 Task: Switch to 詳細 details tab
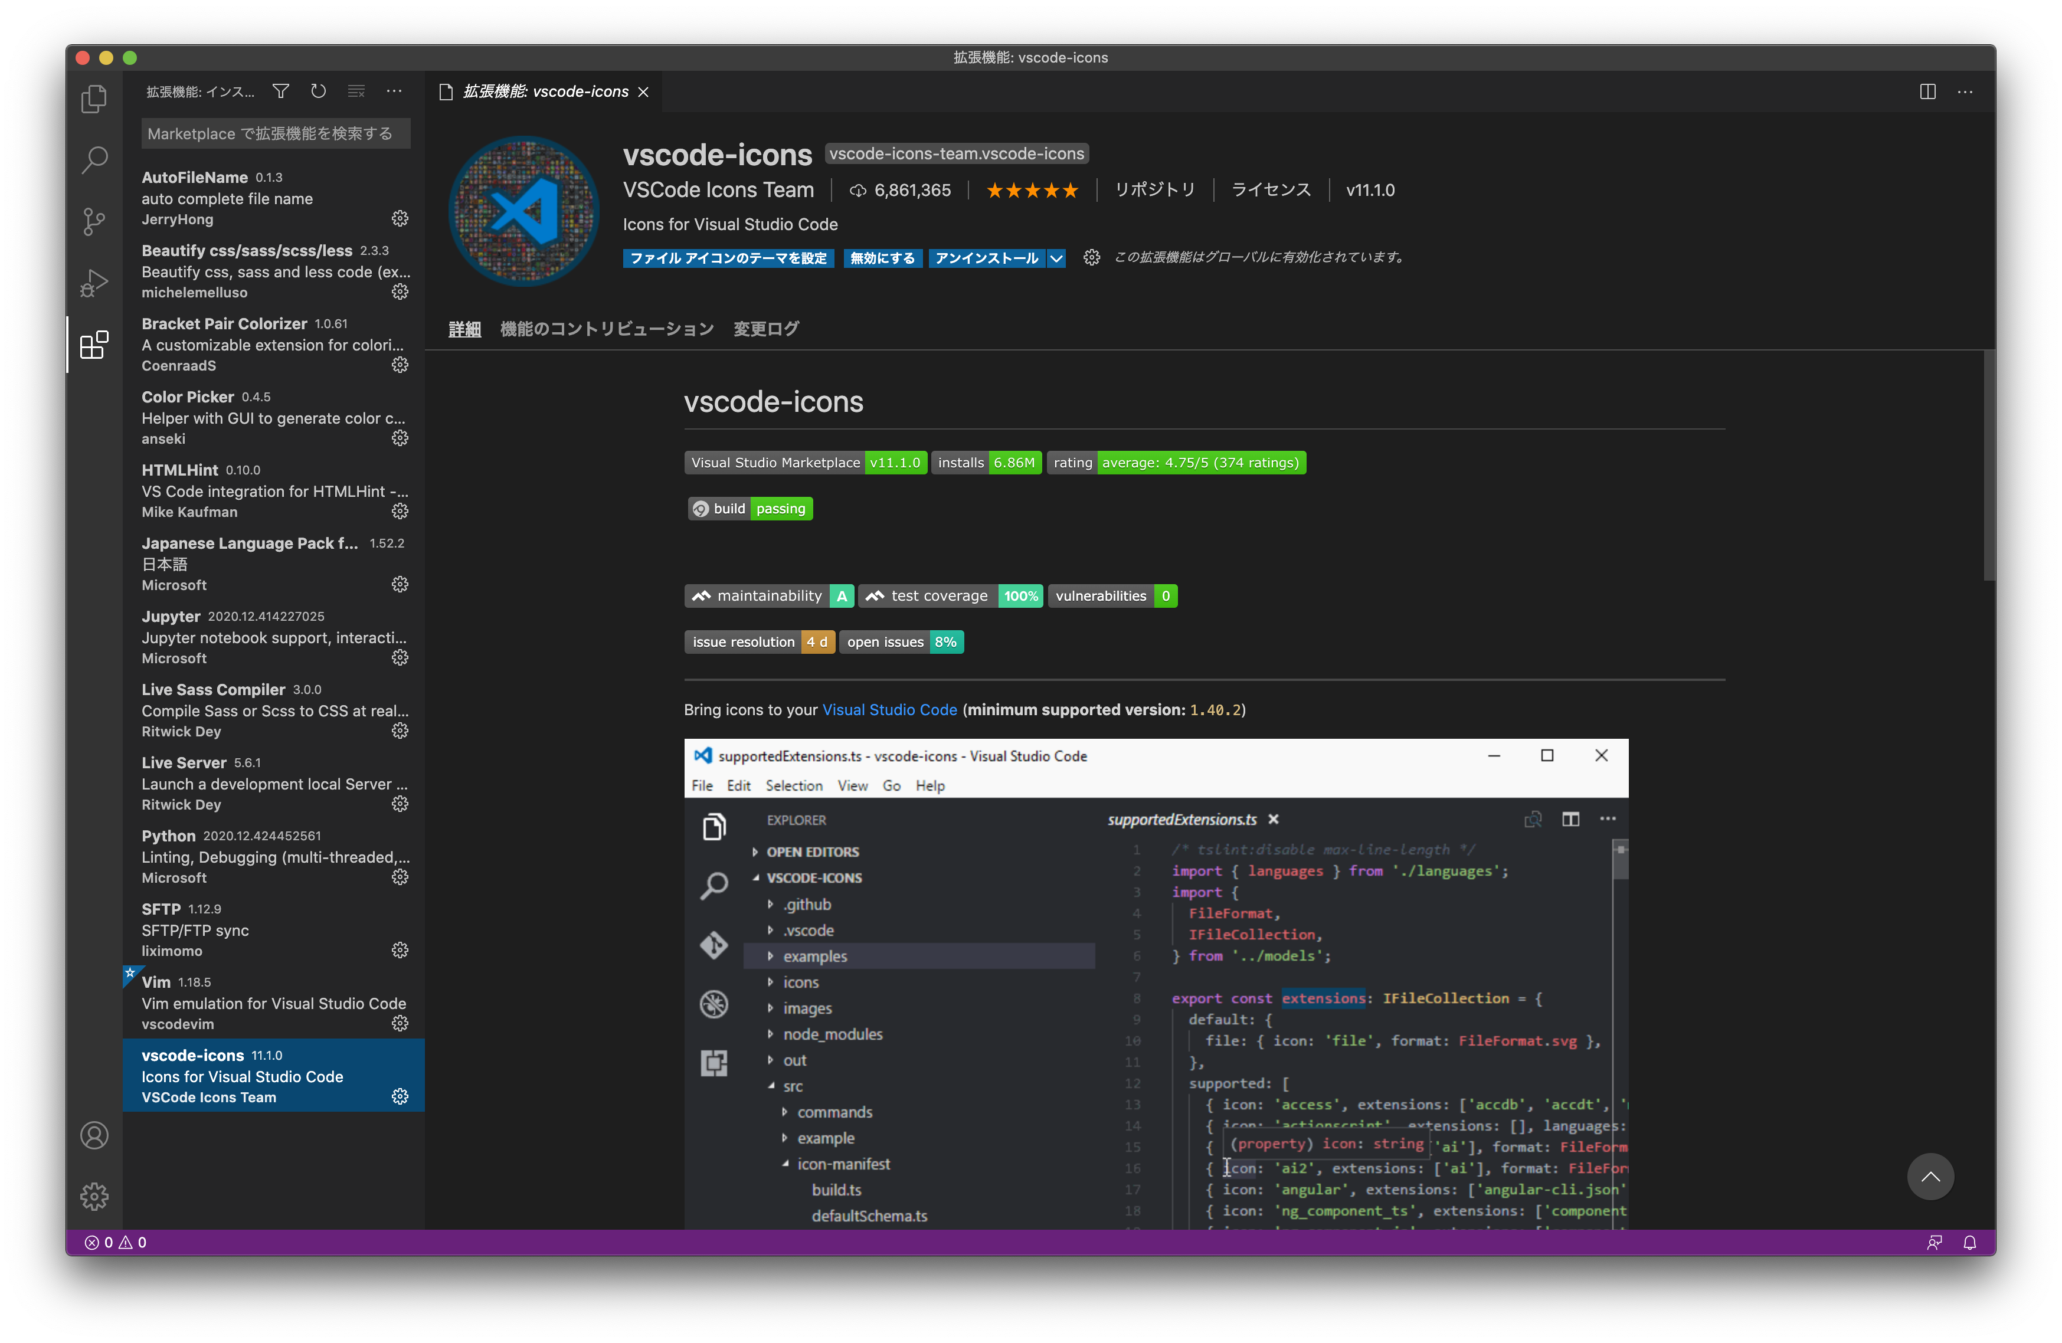point(464,329)
